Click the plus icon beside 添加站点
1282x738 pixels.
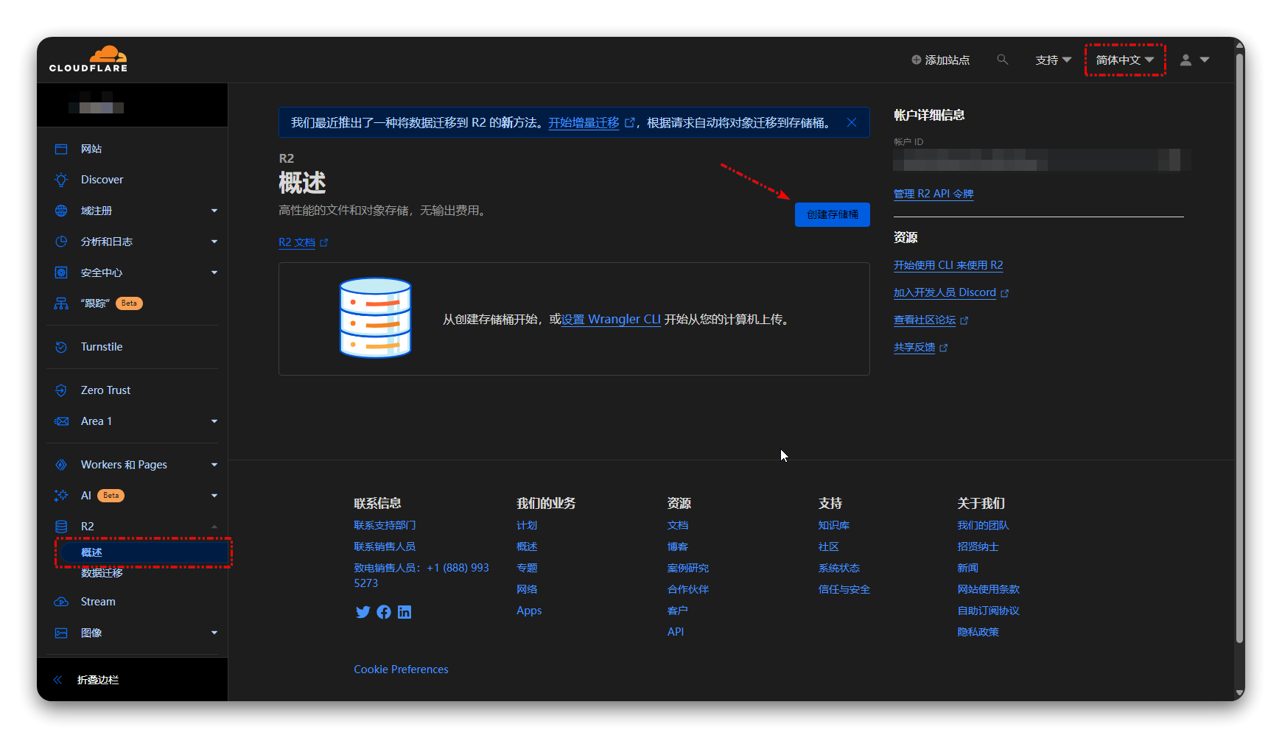[x=916, y=60]
